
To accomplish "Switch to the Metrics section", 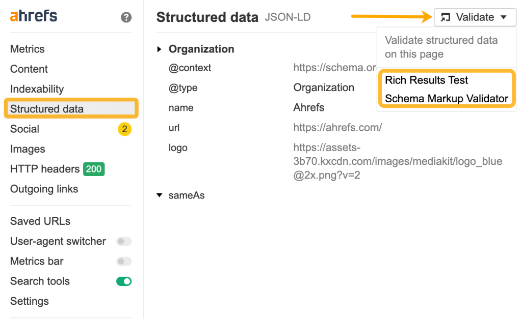I will click(27, 49).
